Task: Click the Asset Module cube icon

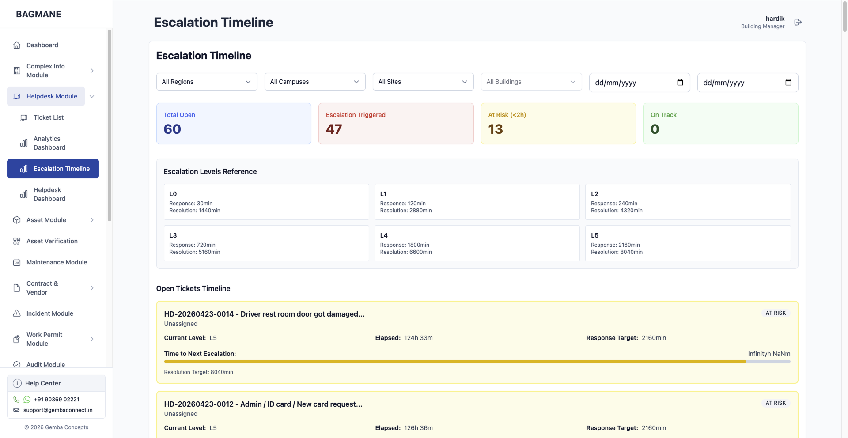Action: coord(17,220)
